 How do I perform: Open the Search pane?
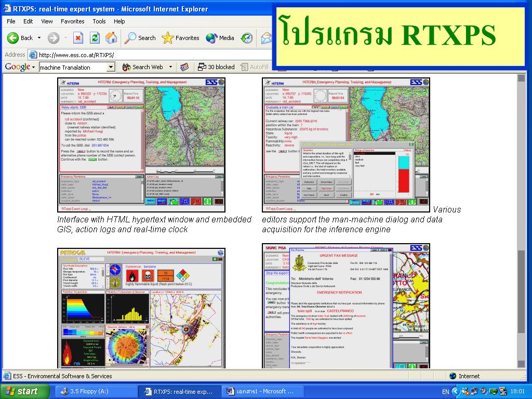140,38
